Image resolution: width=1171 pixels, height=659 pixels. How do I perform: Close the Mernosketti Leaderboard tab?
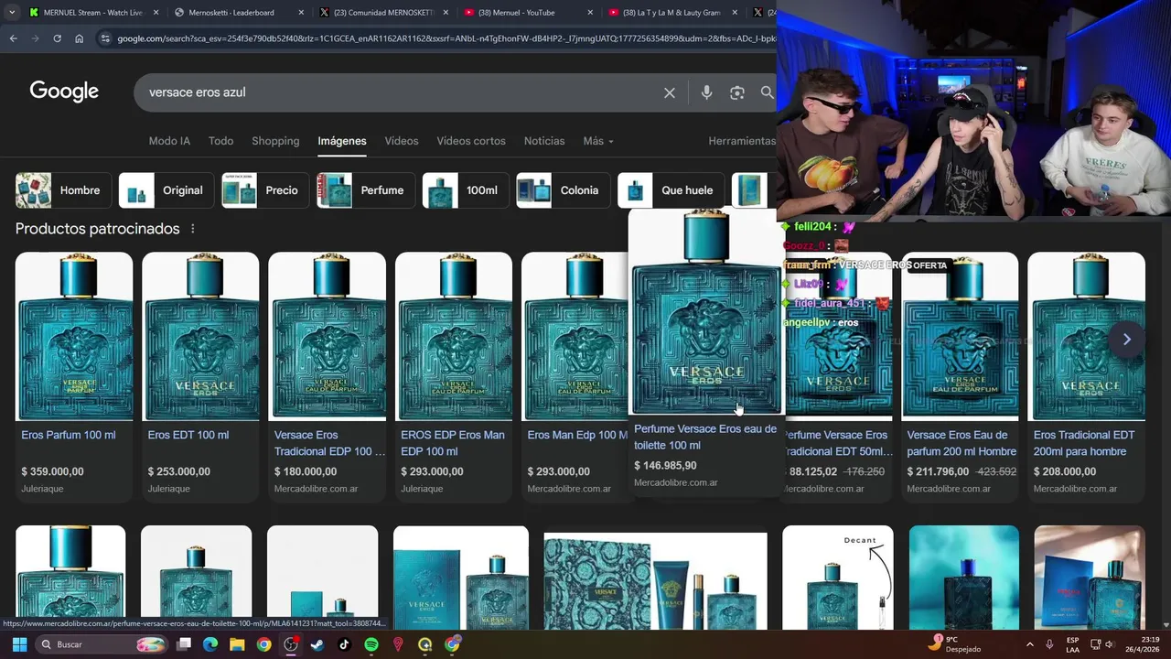click(301, 13)
